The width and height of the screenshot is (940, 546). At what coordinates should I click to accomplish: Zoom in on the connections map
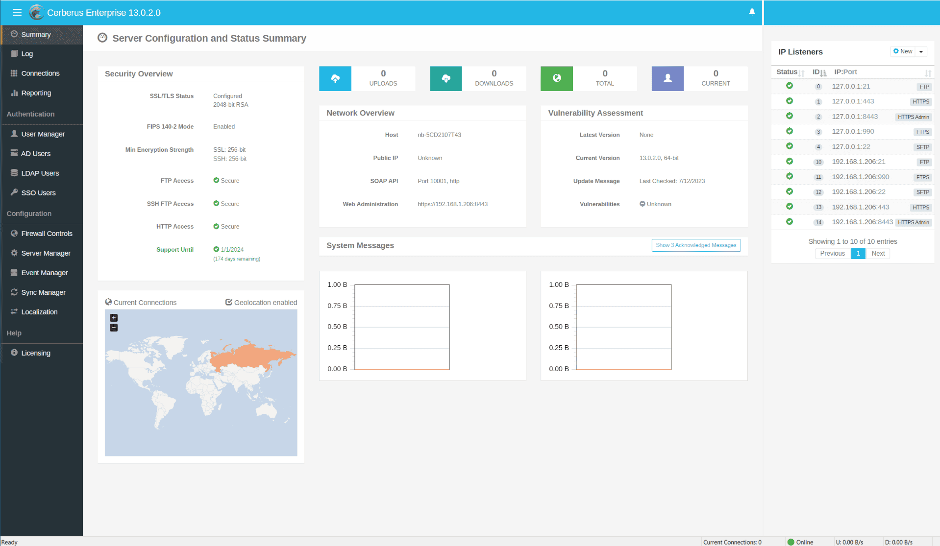click(x=114, y=318)
